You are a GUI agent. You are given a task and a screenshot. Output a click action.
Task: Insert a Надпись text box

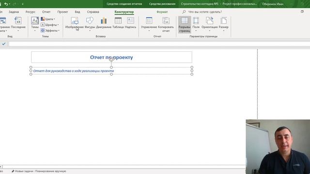130,23
